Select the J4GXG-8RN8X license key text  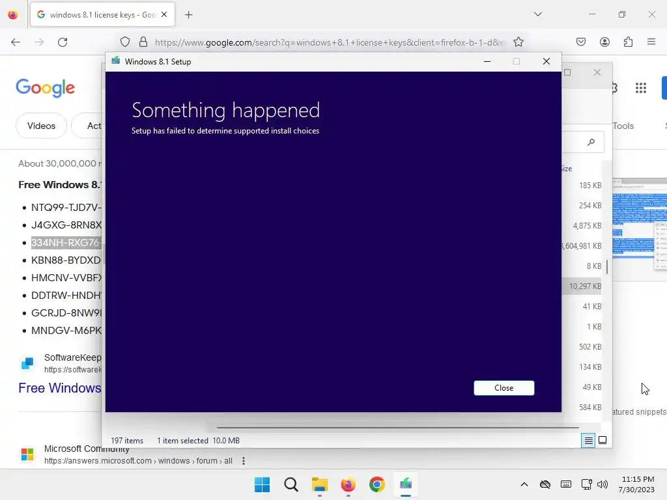click(66, 225)
